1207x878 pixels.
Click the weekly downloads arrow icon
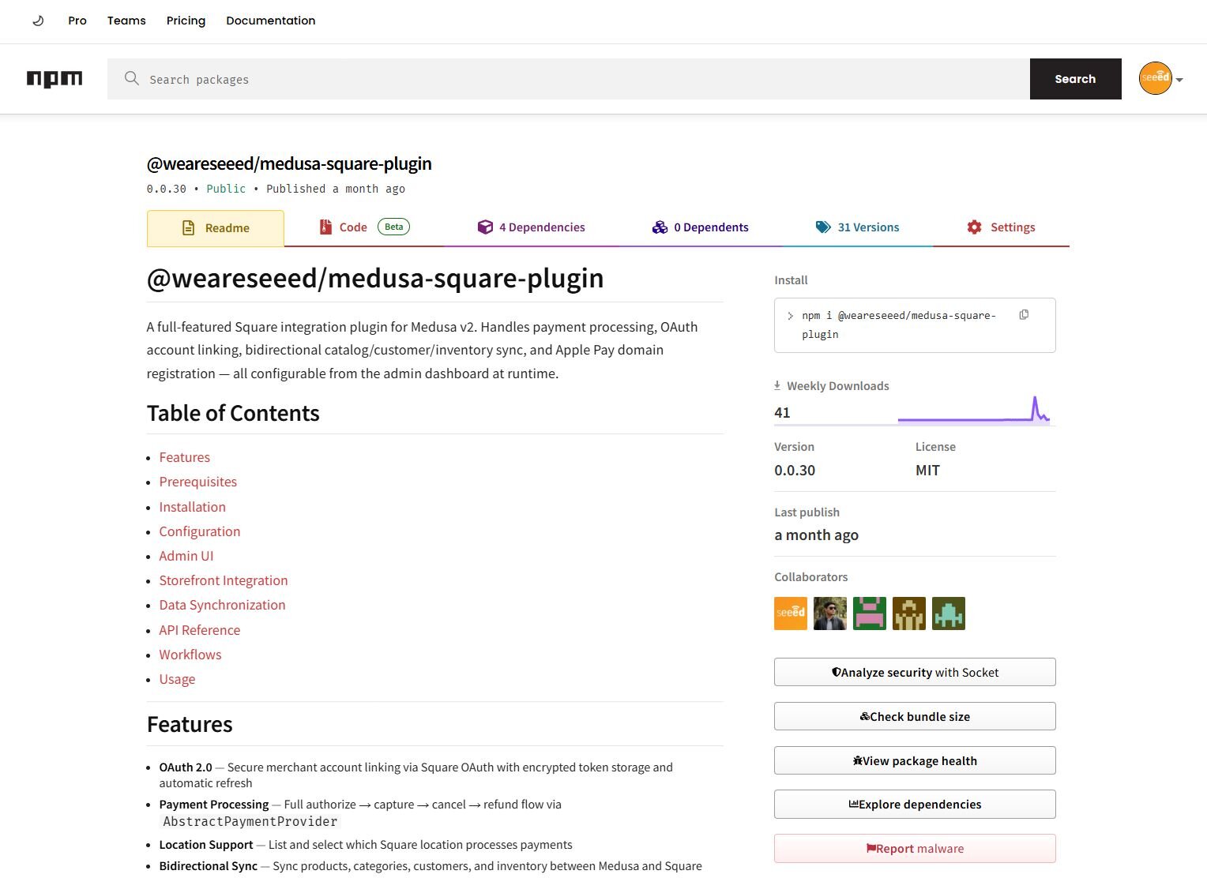tap(777, 385)
